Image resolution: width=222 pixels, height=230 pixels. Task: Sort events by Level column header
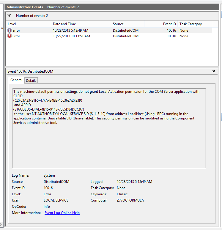tap(29, 24)
